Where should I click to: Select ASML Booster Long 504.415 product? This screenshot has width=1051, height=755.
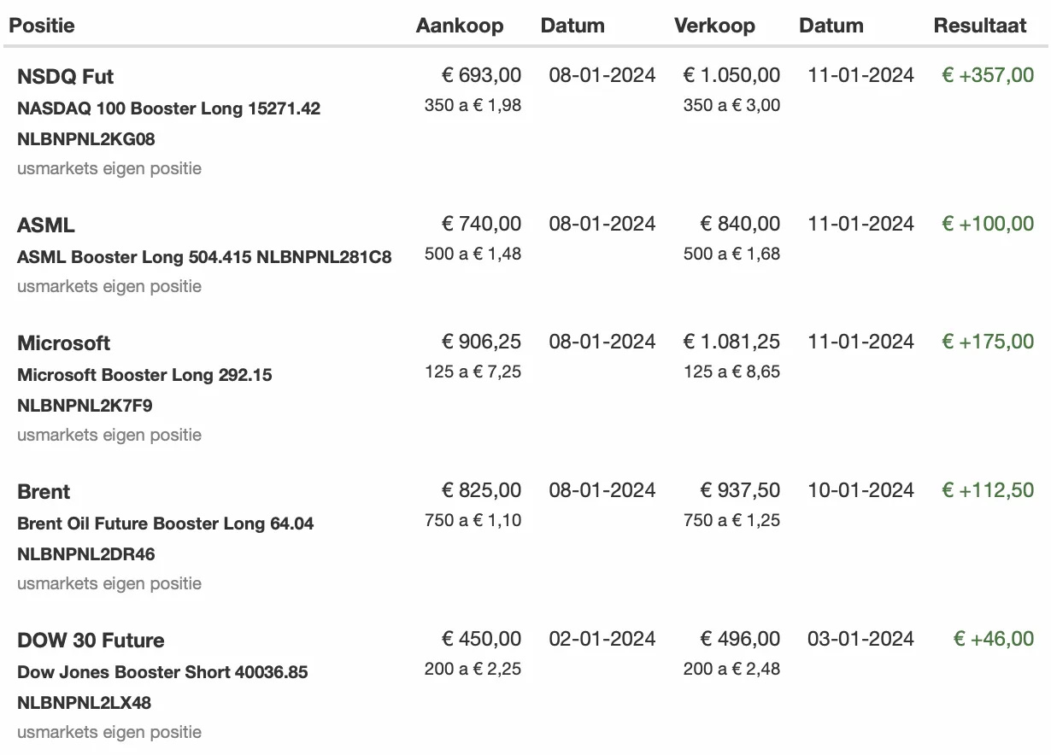point(135,257)
